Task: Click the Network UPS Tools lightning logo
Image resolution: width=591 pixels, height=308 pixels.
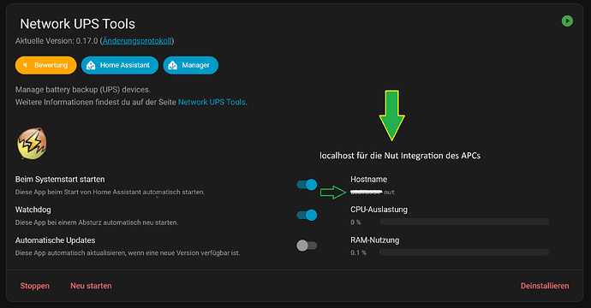Action: (32, 144)
